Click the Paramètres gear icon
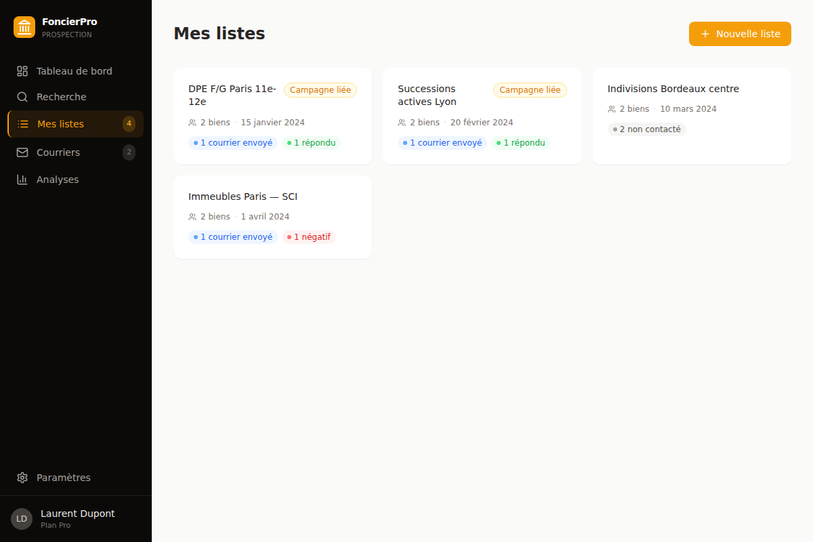This screenshot has width=813, height=542. pos(22,478)
